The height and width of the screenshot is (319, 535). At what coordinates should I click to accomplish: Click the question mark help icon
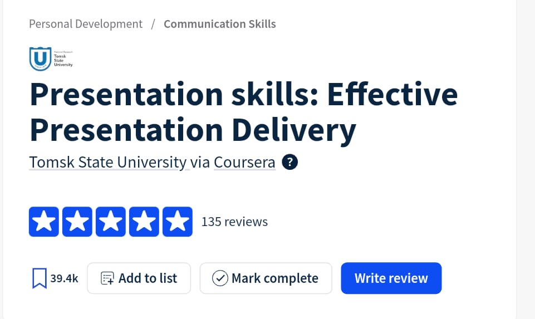(x=289, y=162)
